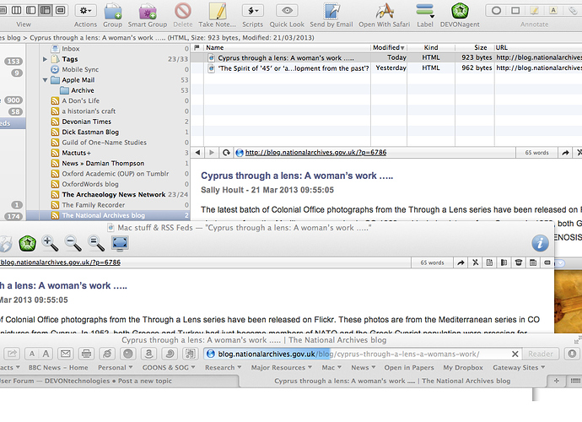Screen dimensions: 582x422
Task: Stop loading with the X in Safari address bar
Action: (515, 354)
